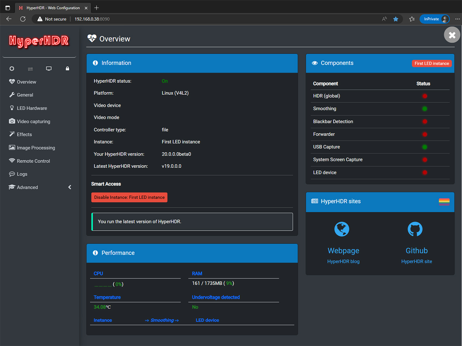Open Remote Control menu item

pyautogui.click(x=33, y=161)
